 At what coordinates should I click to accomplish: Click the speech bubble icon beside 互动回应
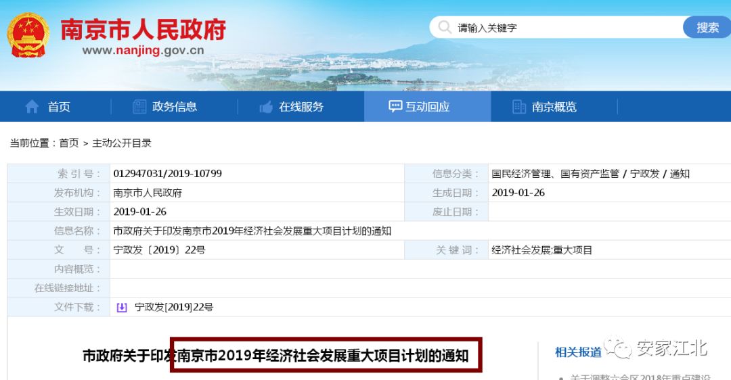(x=395, y=107)
